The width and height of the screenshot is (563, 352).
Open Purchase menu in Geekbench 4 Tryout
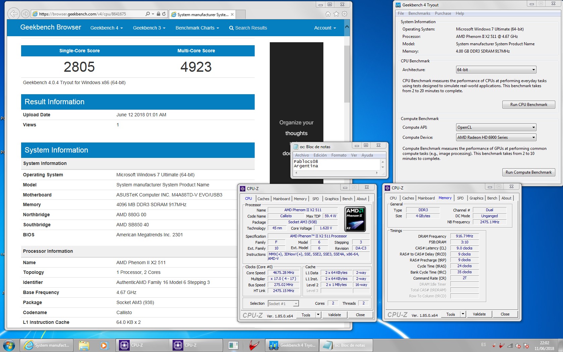tap(443, 13)
